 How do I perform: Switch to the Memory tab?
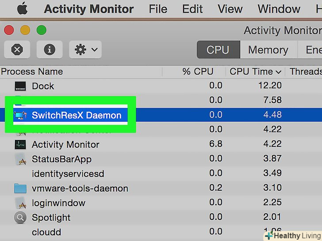(x=268, y=49)
